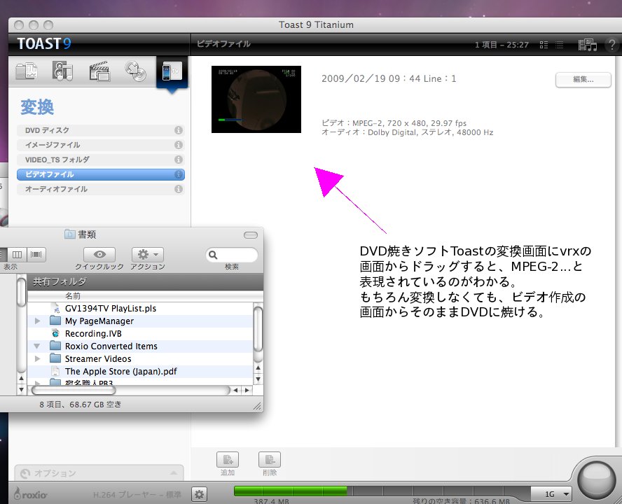Click the 共有フォルダ section header

145,281
